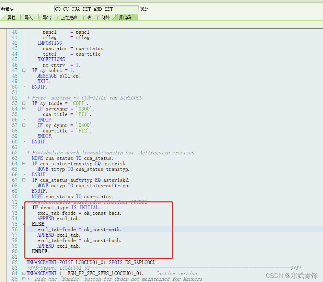This screenshot has height=282, width=323.
Task: Click the line assigning ok_const-buch
Action: (x=79, y=240)
